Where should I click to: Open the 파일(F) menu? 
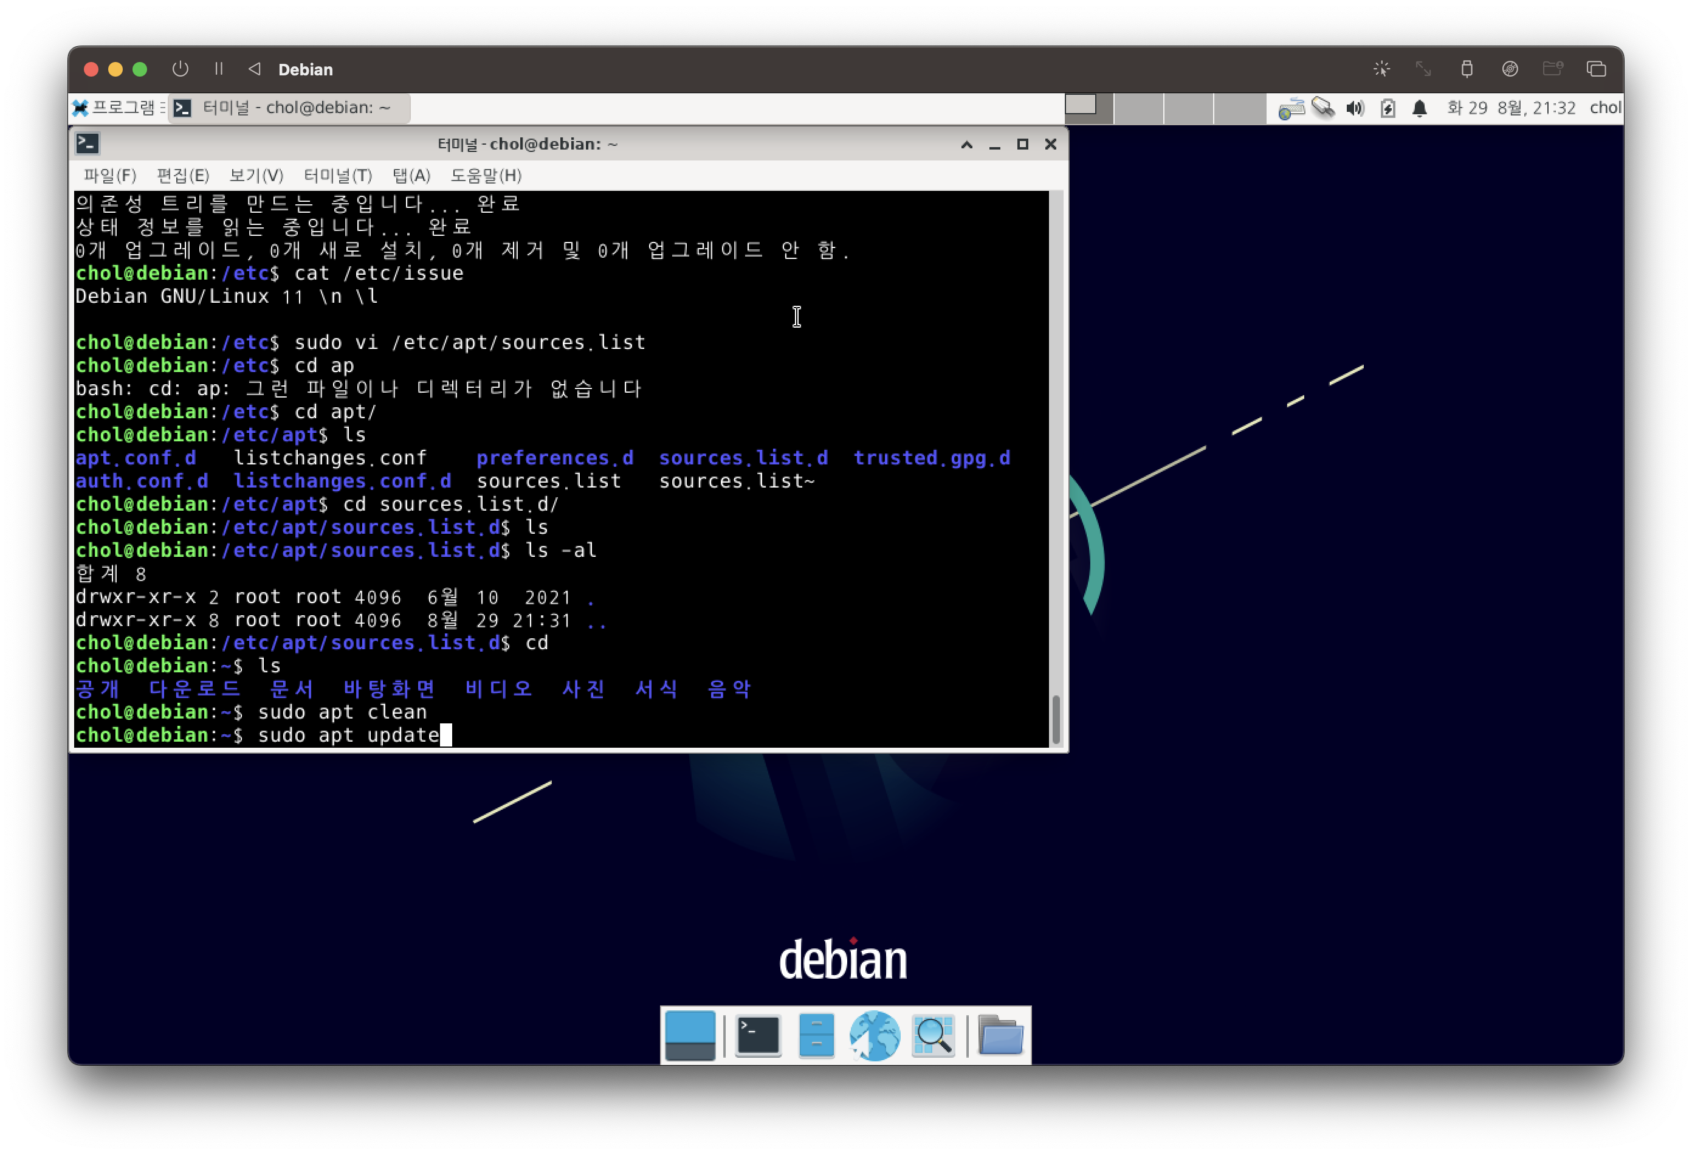coord(109,176)
